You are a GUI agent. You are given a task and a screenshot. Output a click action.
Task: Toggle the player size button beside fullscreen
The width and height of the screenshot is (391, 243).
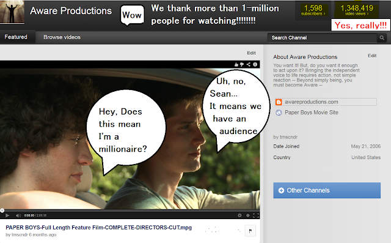click(x=248, y=215)
